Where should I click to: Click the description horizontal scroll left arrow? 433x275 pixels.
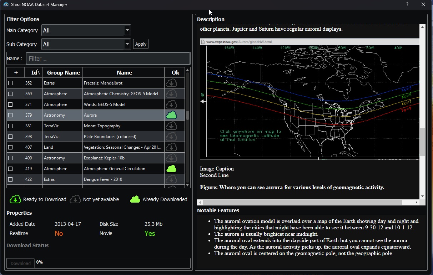[x=200, y=202]
